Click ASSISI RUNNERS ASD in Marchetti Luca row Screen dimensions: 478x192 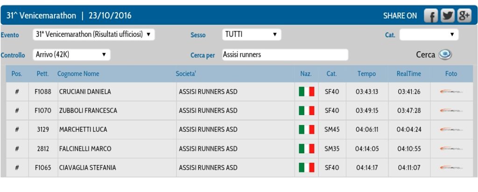(x=208, y=129)
